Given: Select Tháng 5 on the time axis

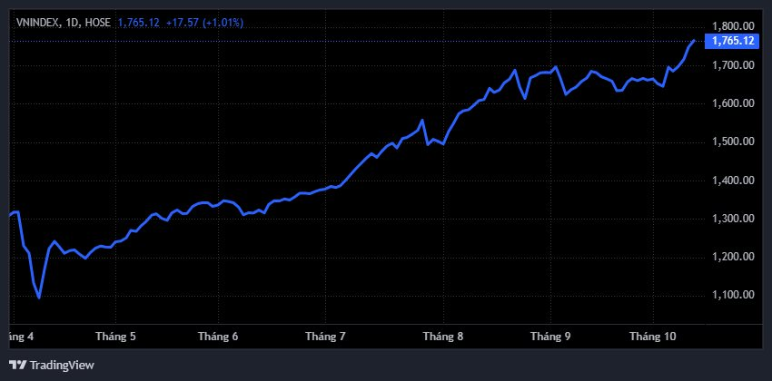Looking at the screenshot, I should (x=115, y=337).
